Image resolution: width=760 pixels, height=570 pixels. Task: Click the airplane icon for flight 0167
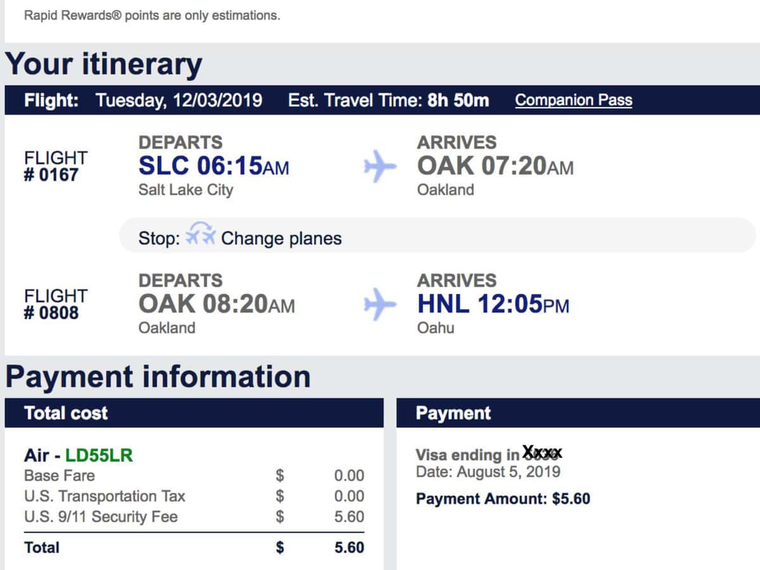(380, 167)
